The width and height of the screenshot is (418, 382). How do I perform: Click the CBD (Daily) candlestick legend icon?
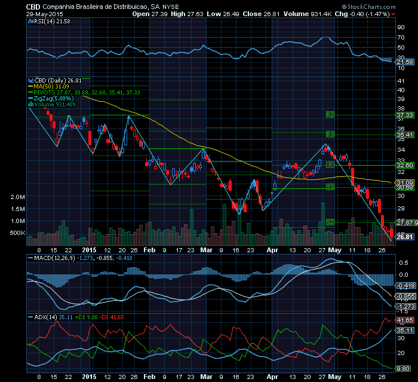(x=30, y=79)
